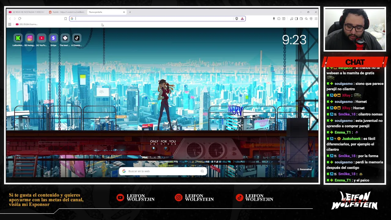Restore down the browser window

tap(308, 12)
